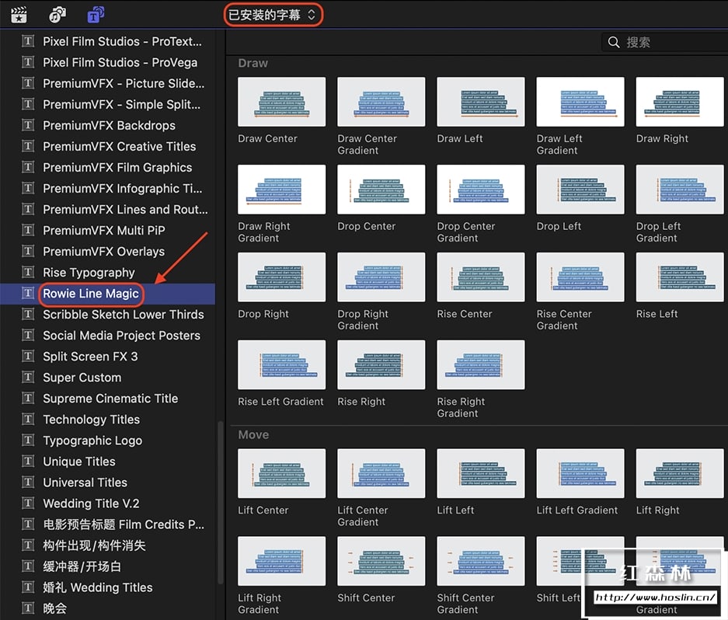Select the Lift Center title thumbnail
Screen dimensions: 728x620
(x=282, y=474)
